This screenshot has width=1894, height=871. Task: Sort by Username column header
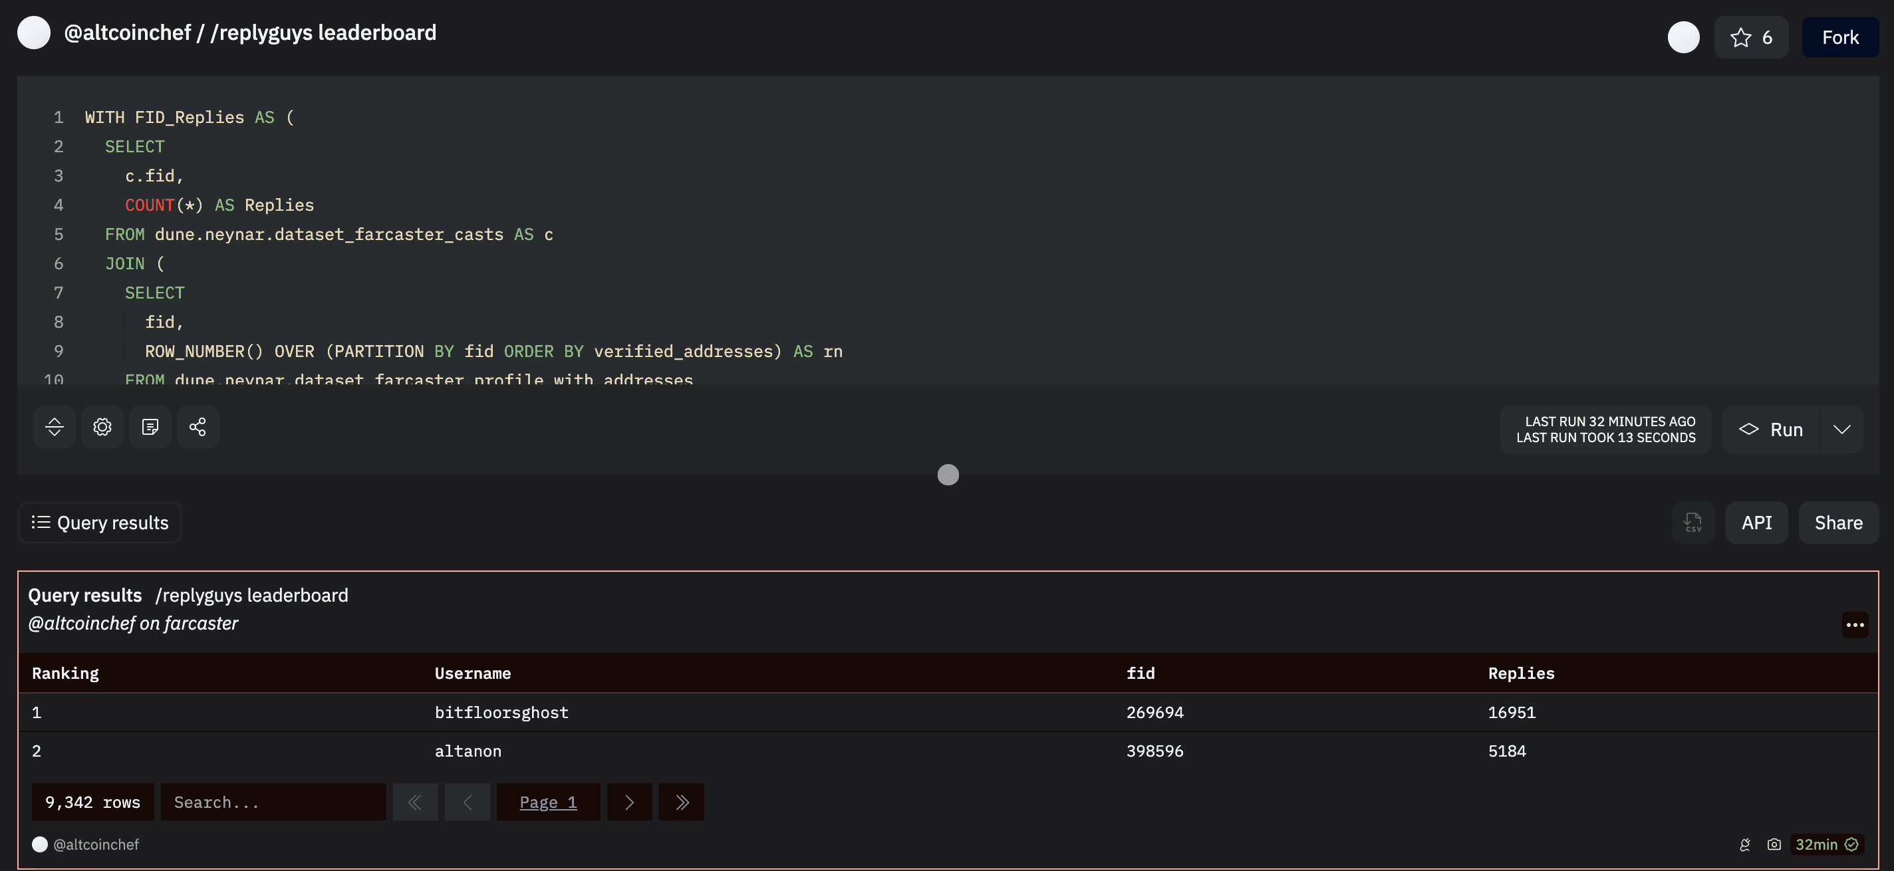pos(473,674)
